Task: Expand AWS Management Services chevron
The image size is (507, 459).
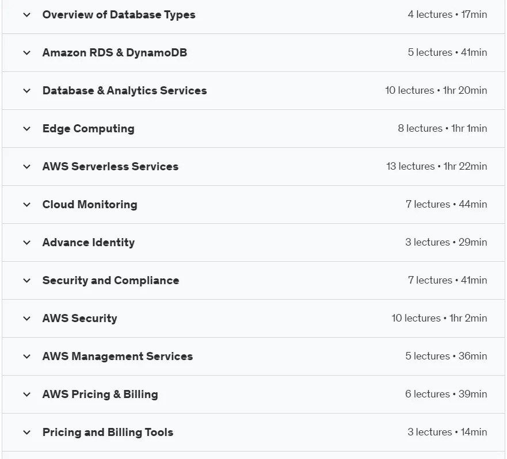Action: pyautogui.click(x=27, y=357)
